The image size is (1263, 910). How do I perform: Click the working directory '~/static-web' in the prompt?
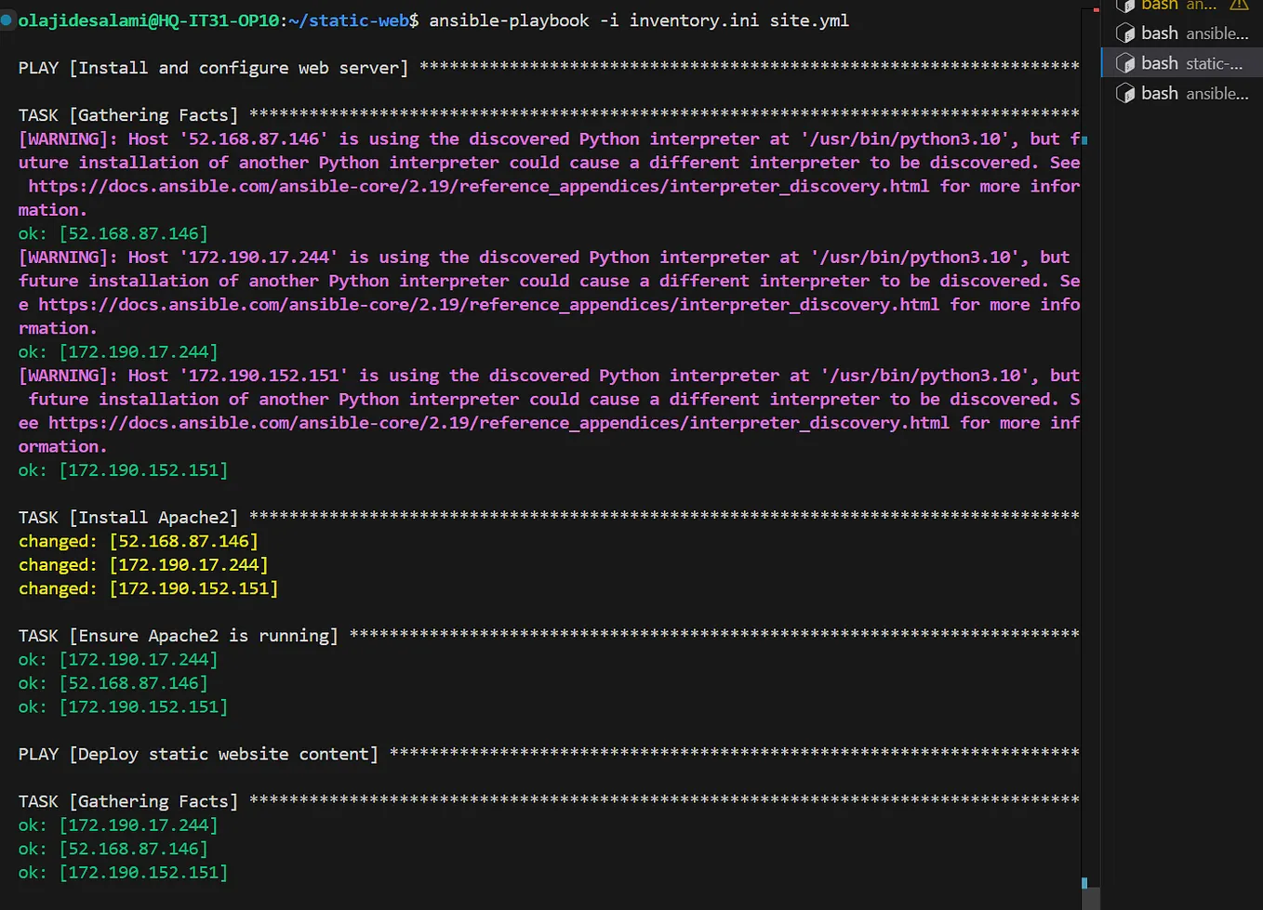(x=350, y=20)
